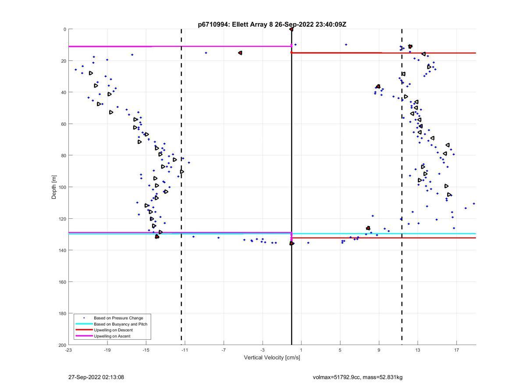The width and height of the screenshot is (526, 388).
Task: Click the x-axis tick label '-23'
Action: pos(68,350)
